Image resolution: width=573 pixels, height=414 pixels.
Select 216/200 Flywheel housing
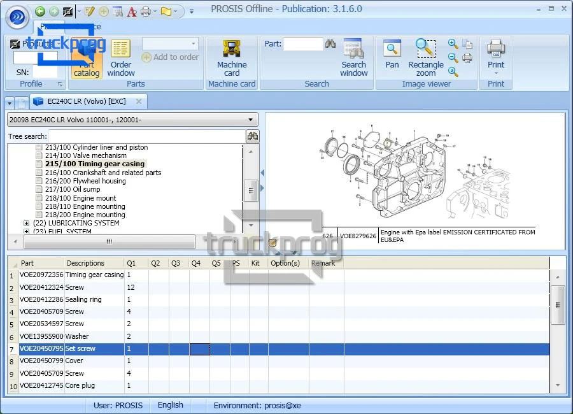point(85,181)
